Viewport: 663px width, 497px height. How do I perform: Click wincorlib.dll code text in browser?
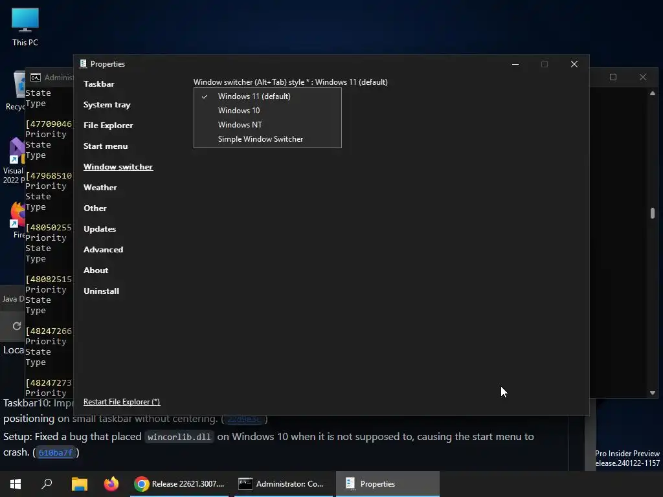coord(179,437)
